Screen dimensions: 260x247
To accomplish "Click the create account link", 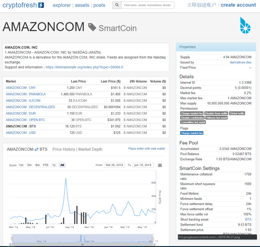I will (238, 5).
